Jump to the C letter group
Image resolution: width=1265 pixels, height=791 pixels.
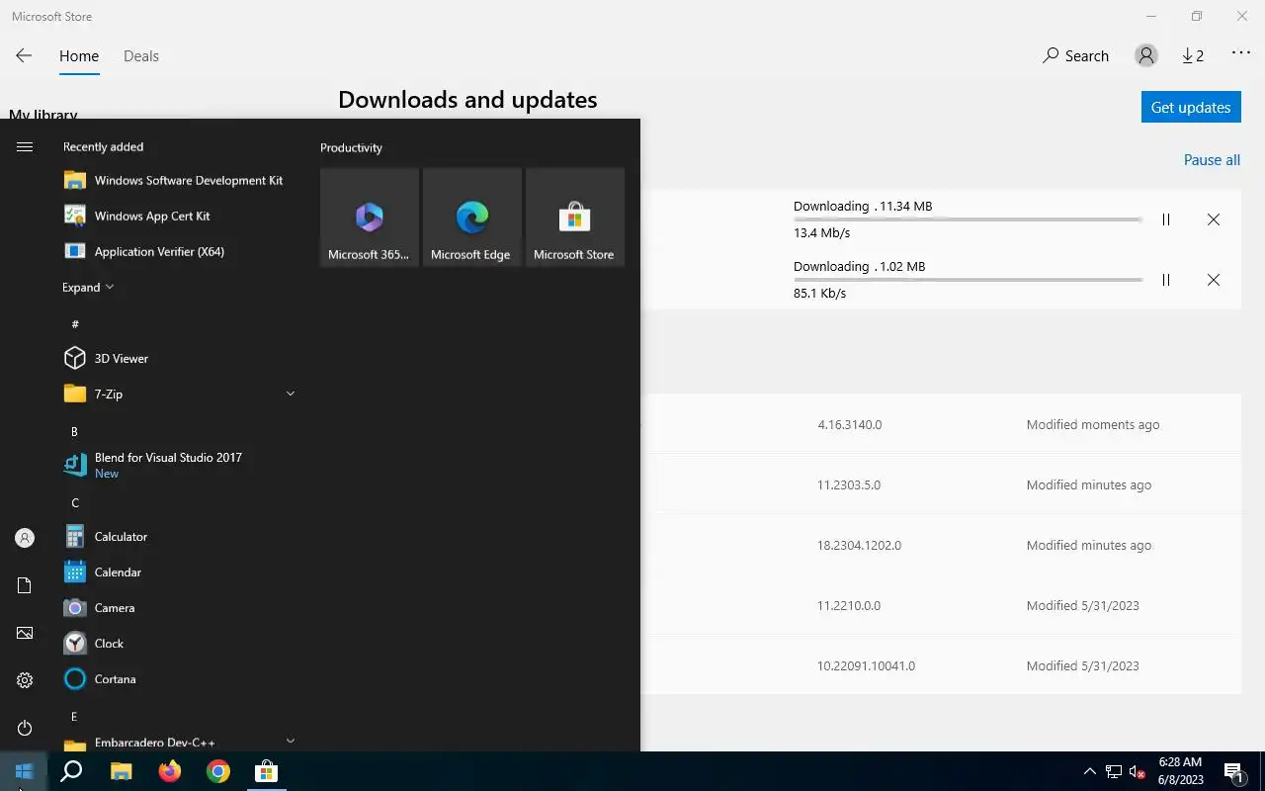75,503
